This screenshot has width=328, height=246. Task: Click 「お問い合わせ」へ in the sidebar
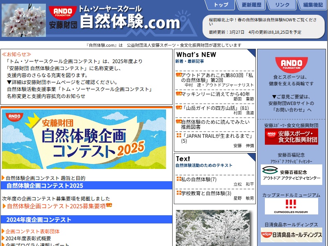click(292, 110)
